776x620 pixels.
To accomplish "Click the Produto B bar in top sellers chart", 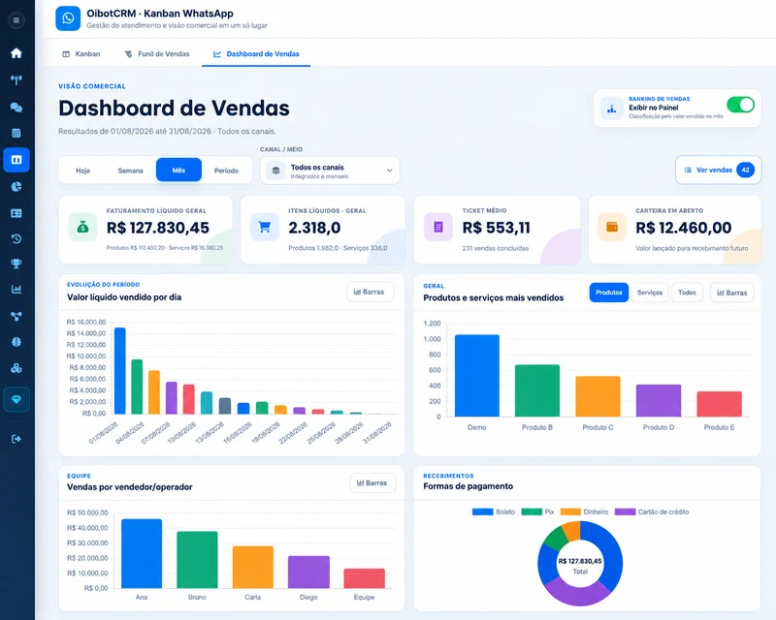I will click(x=537, y=390).
